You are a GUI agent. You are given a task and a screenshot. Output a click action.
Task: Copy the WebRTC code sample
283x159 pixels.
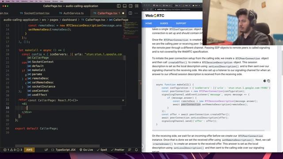click(x=269, y=81)
